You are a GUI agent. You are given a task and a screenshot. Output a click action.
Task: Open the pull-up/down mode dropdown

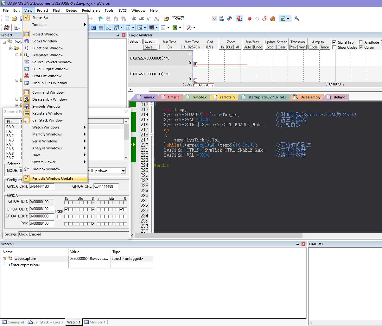point(123,171)
